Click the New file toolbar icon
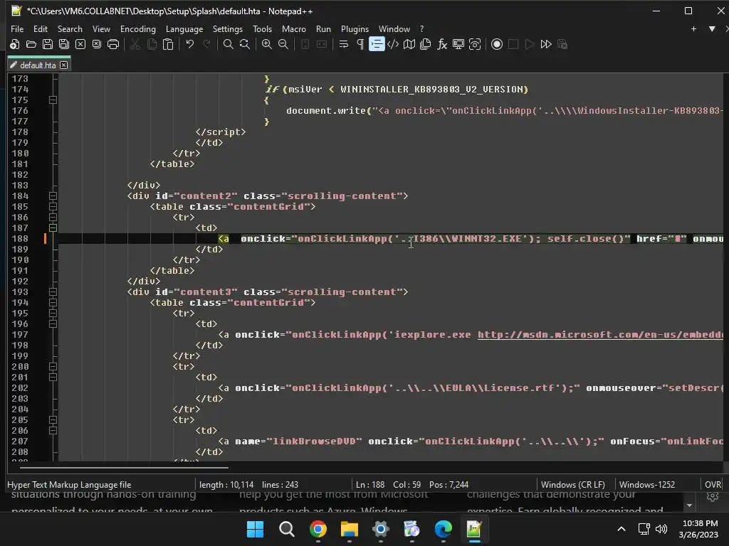 point(15,44)
